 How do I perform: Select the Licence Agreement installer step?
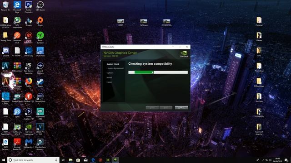point(115,68)
